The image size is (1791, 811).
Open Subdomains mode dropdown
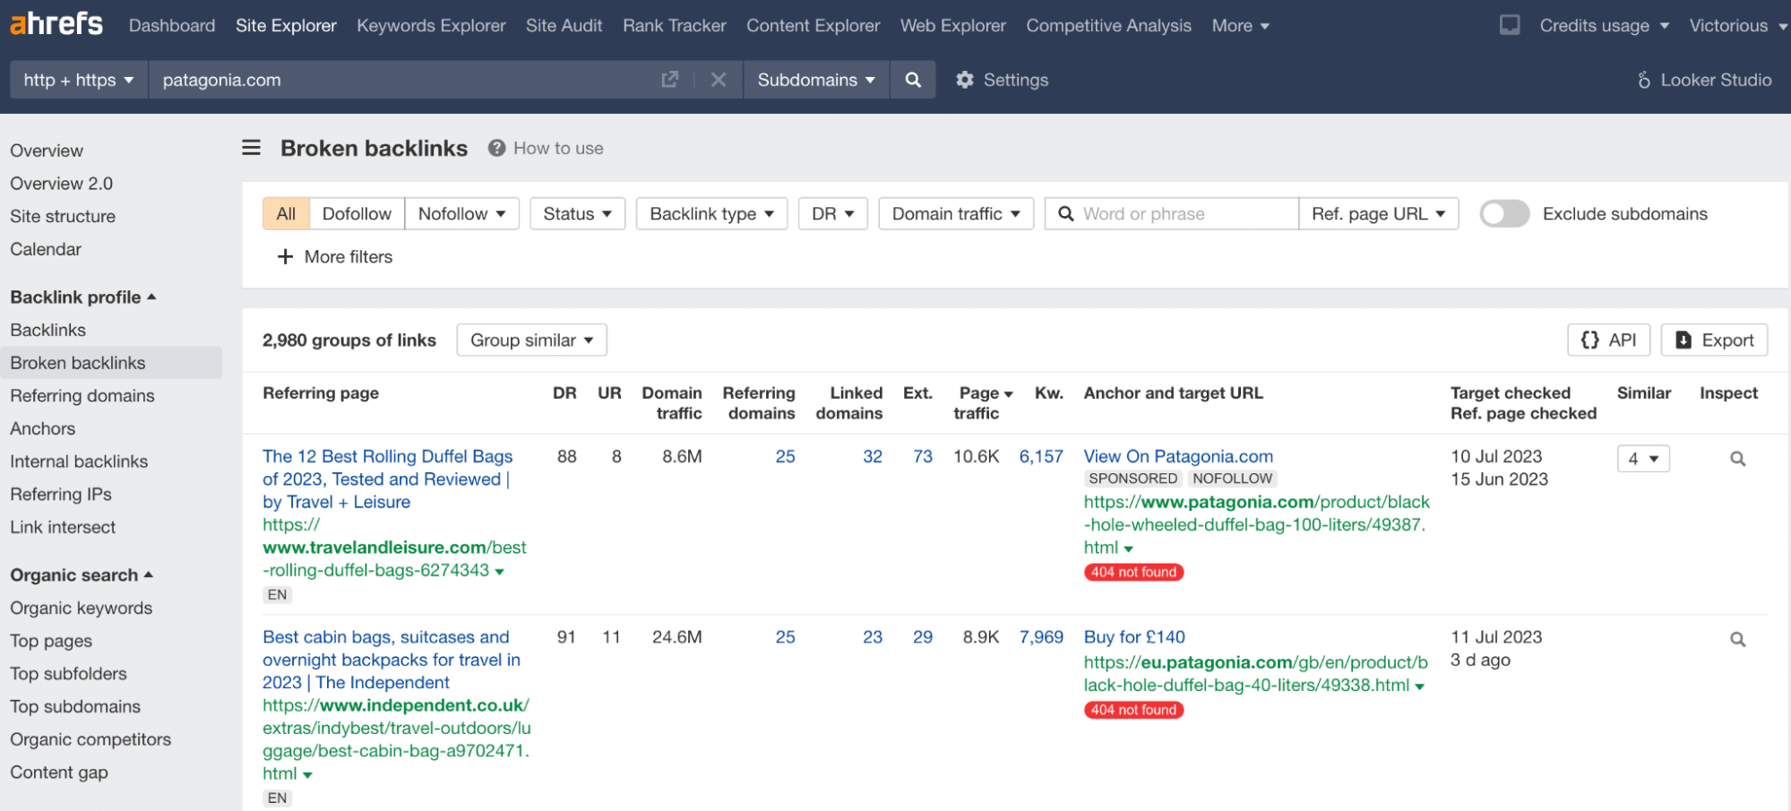pos(815,80)
